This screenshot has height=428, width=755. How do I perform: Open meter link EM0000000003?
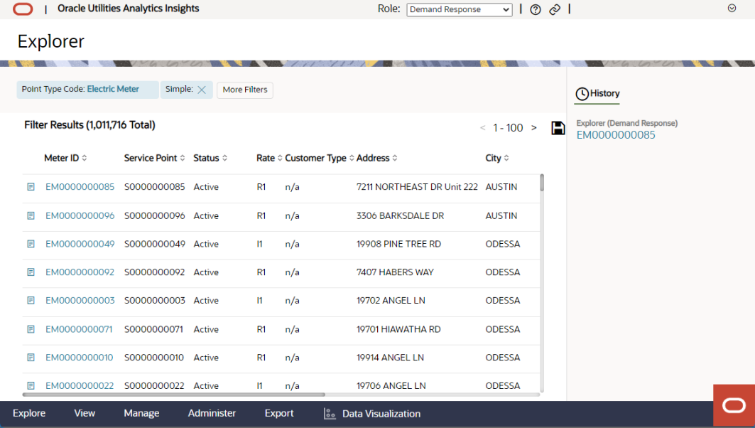pos(80,301)
